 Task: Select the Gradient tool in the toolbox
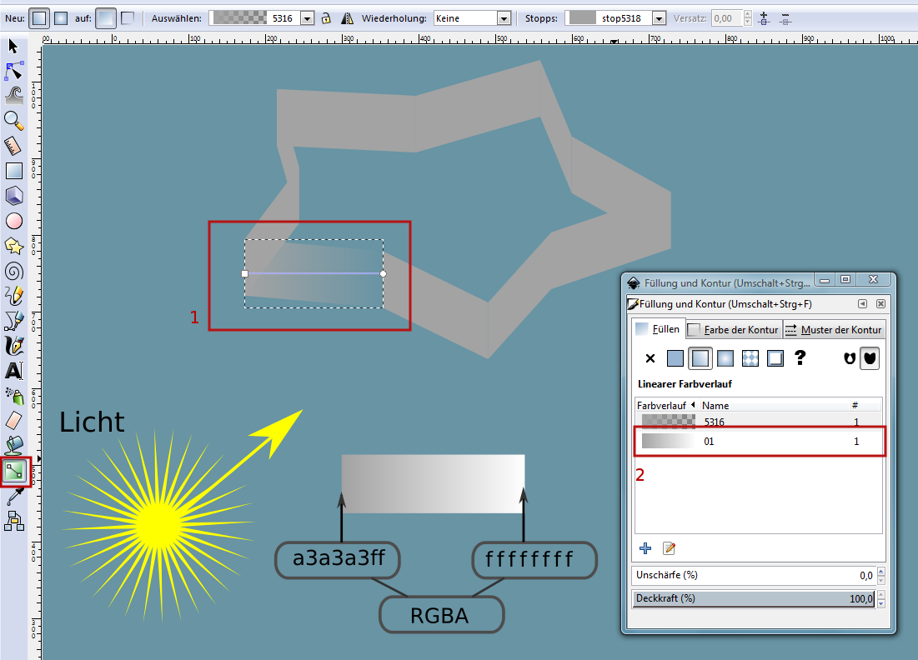[14, 471]
